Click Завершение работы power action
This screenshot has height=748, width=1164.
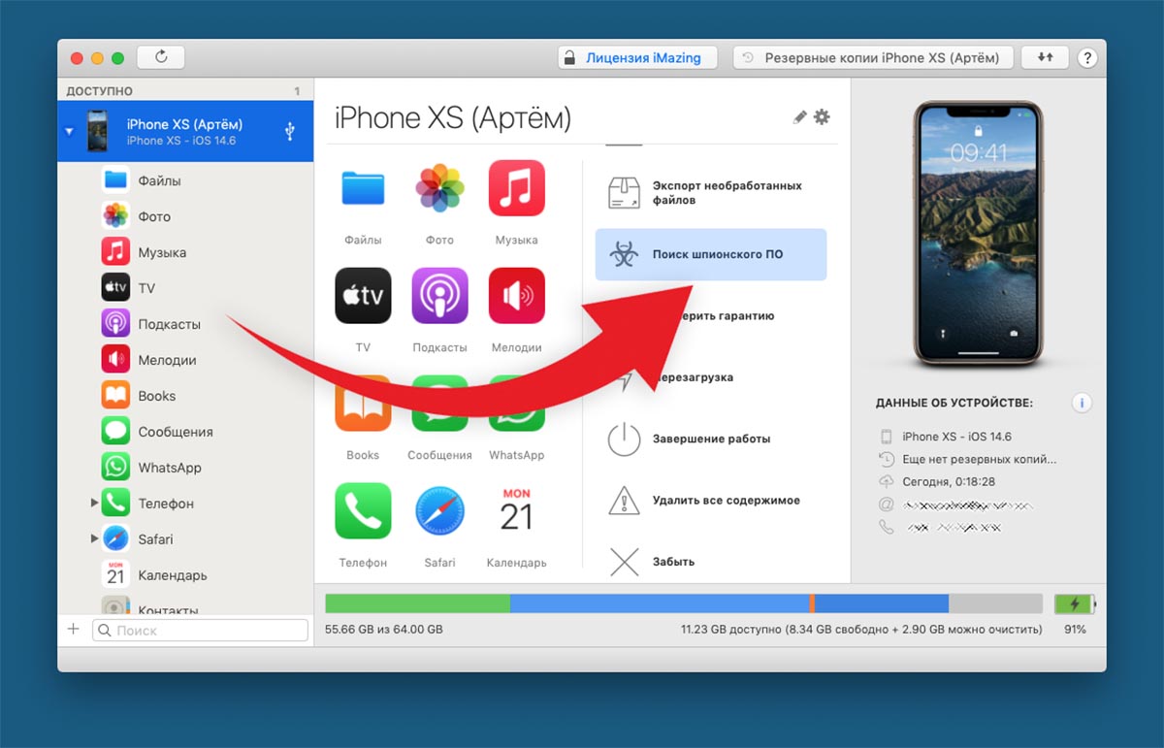click(x=711, y=439)
